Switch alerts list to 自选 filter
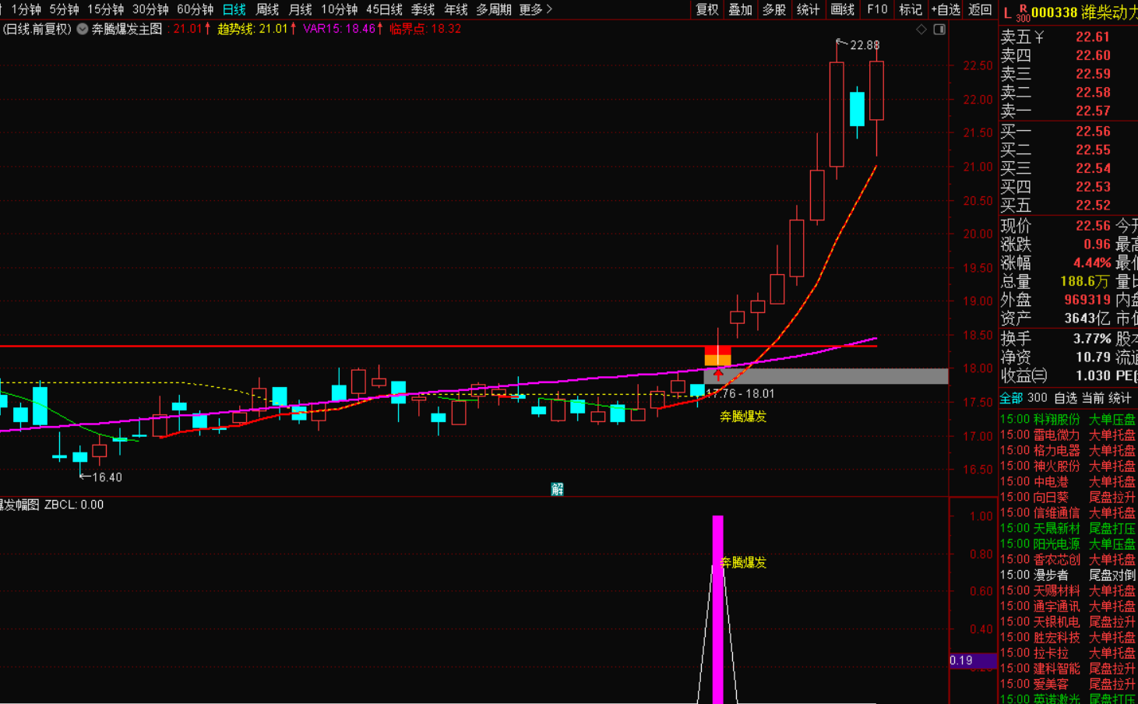The image size is (1138, 704). tap(1065, 398)
